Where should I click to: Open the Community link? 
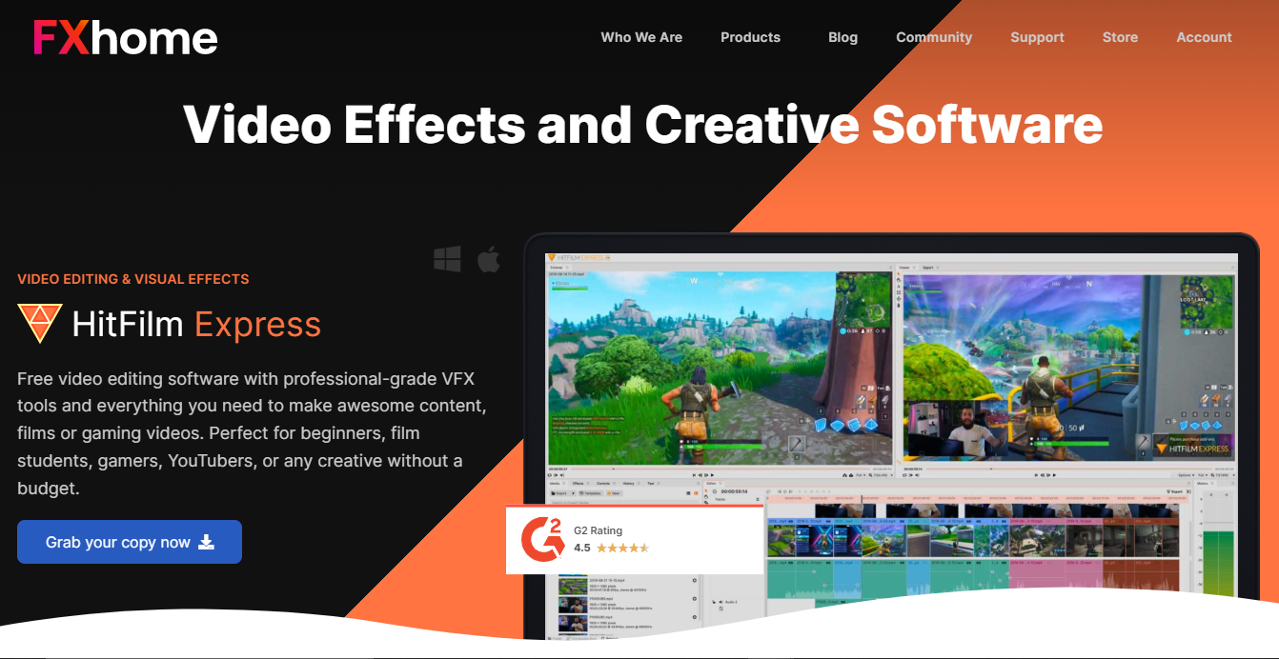click(x=934, y=37)
